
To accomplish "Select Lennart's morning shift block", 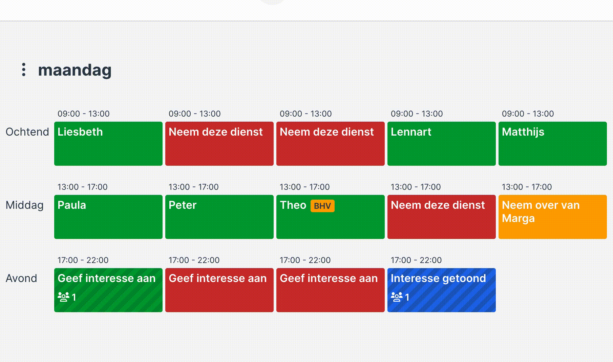I will pos(441,144).
